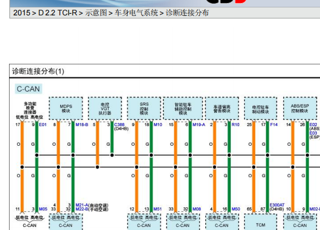Click pin number 11 at M05

point(18,209)
